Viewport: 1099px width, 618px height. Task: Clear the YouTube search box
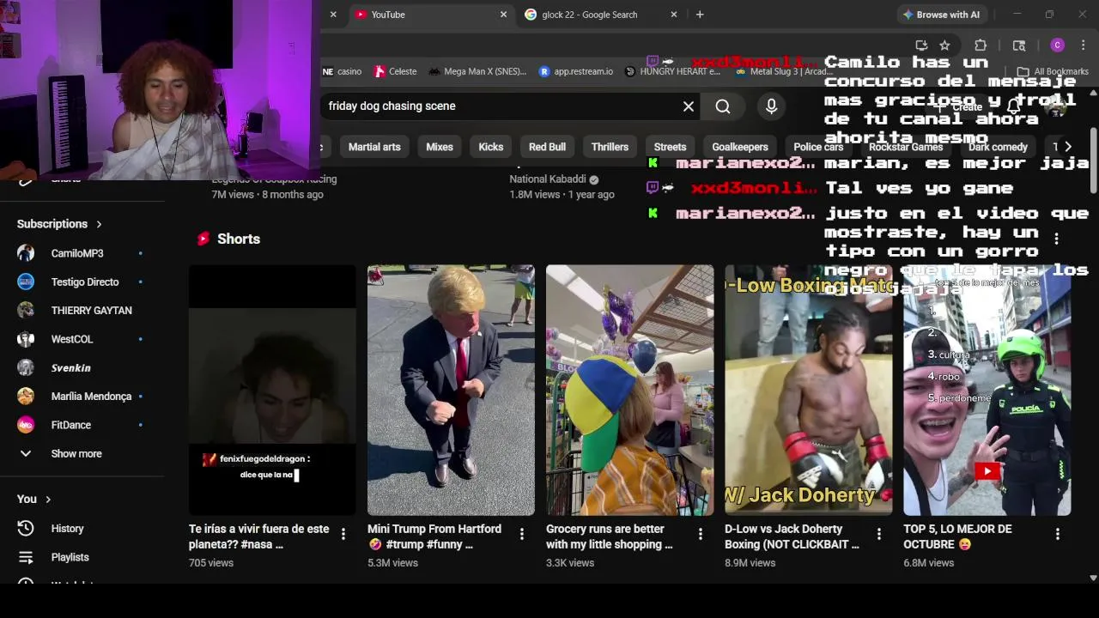pyautogui.click(x=689, y=106)
